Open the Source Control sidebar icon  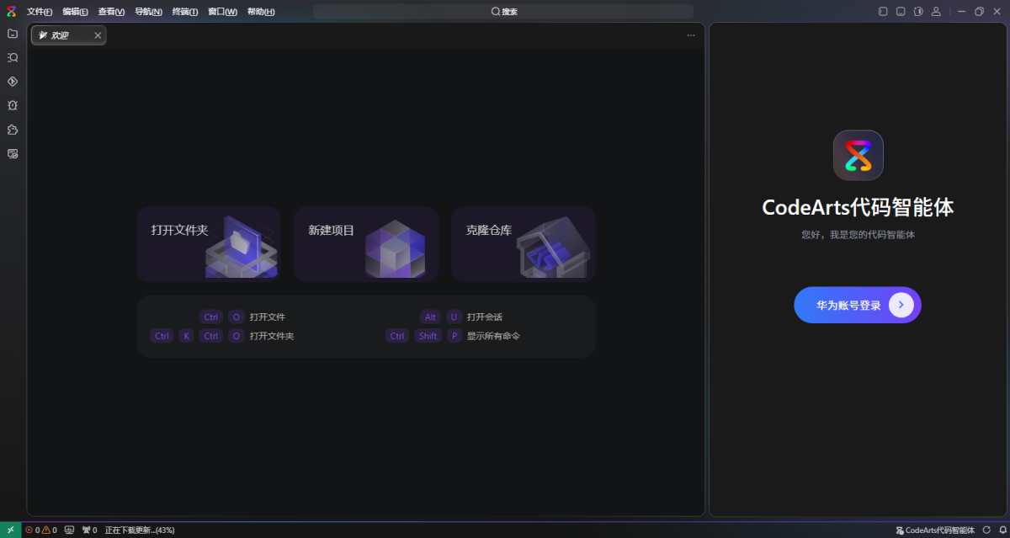tap(13, 82)
